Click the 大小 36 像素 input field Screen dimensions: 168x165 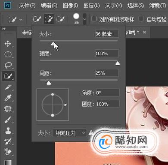click(107, 34)
